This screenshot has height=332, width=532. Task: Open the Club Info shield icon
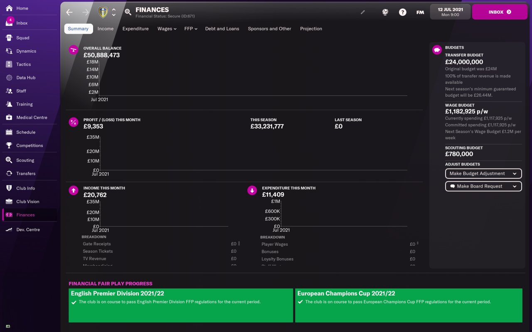[9, 188]
